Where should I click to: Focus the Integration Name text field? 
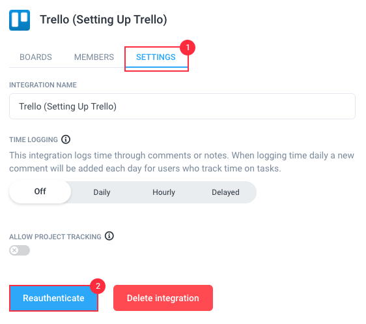182,106
